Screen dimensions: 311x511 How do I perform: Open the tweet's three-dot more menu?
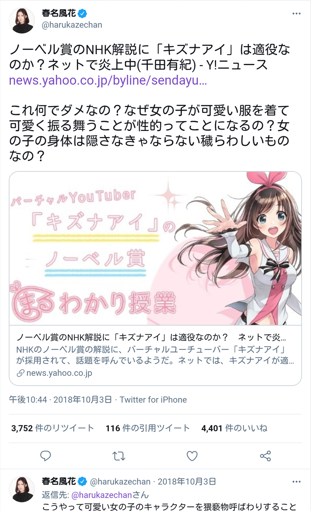click(296, 14)
